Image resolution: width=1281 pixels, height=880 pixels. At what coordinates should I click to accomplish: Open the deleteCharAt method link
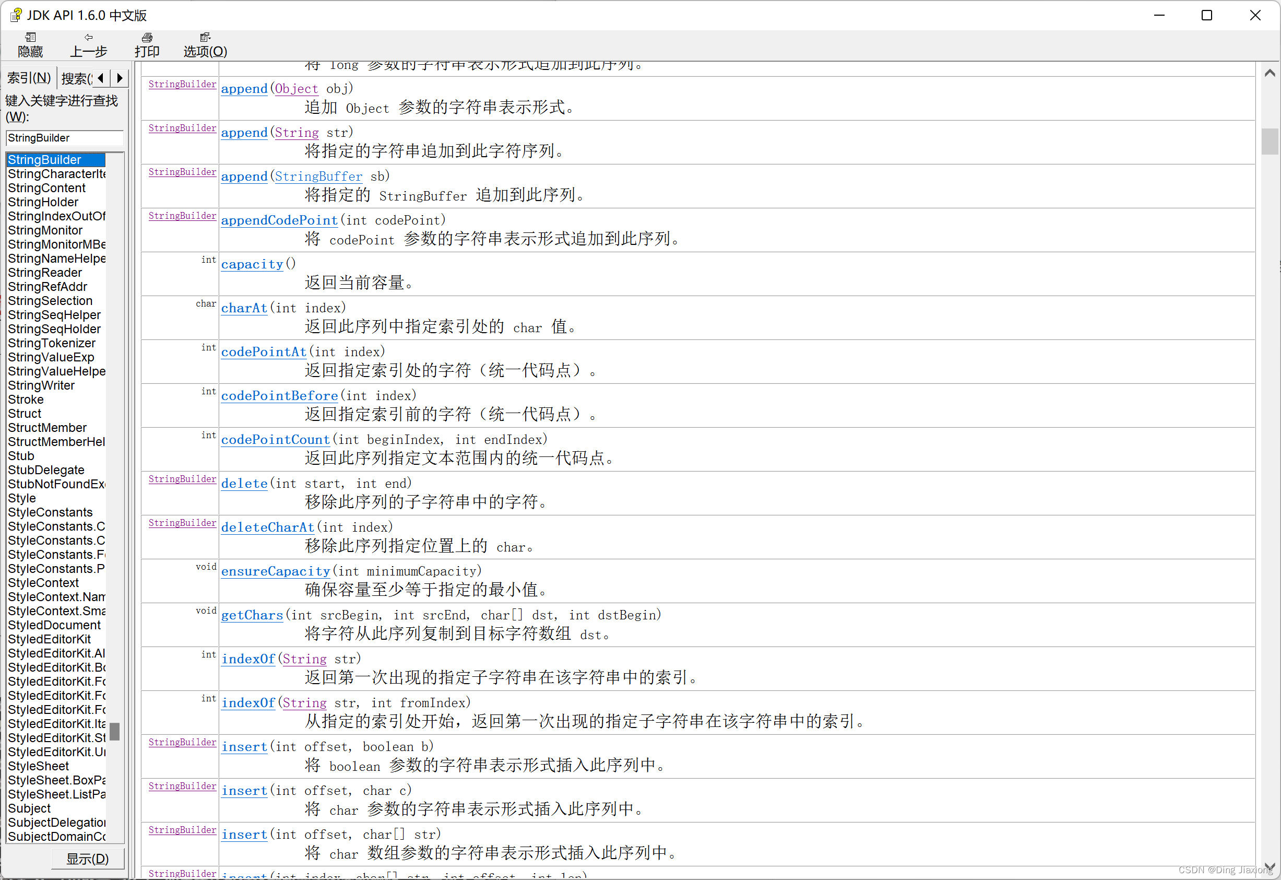(268, 527)
